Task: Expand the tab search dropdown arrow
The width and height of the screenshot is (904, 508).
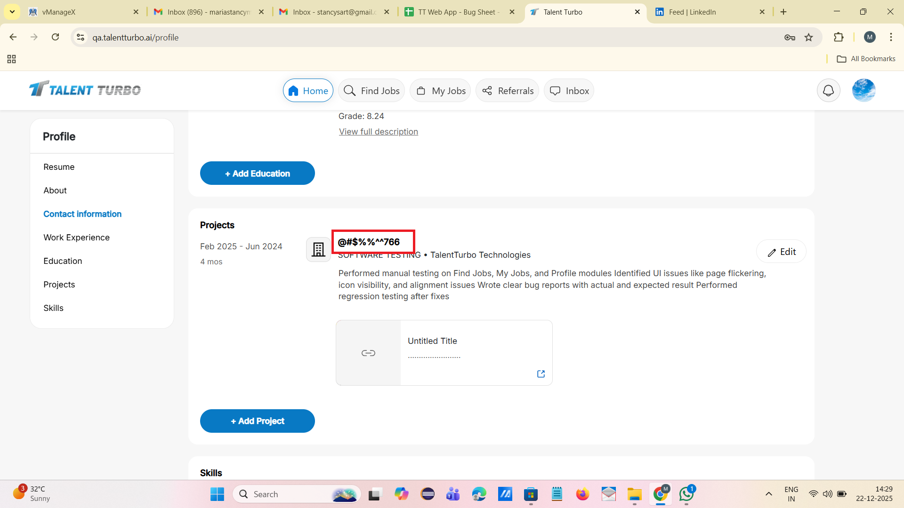Action: click(x=12, y=12)
